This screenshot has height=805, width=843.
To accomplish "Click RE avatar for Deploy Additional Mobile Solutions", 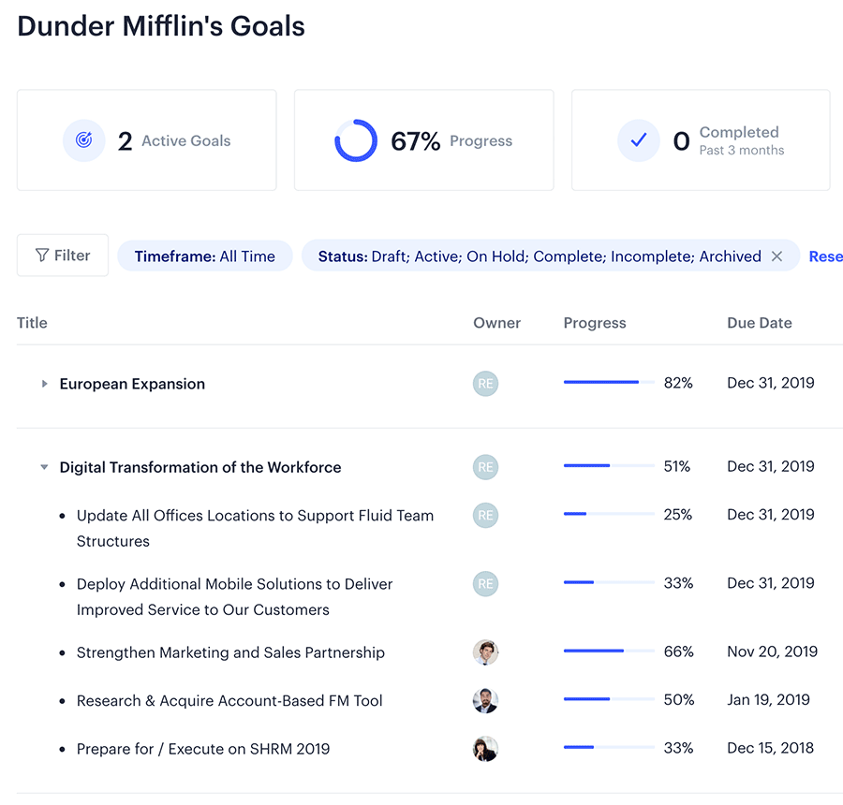I will pyautogui.click(x=485, y=583).
